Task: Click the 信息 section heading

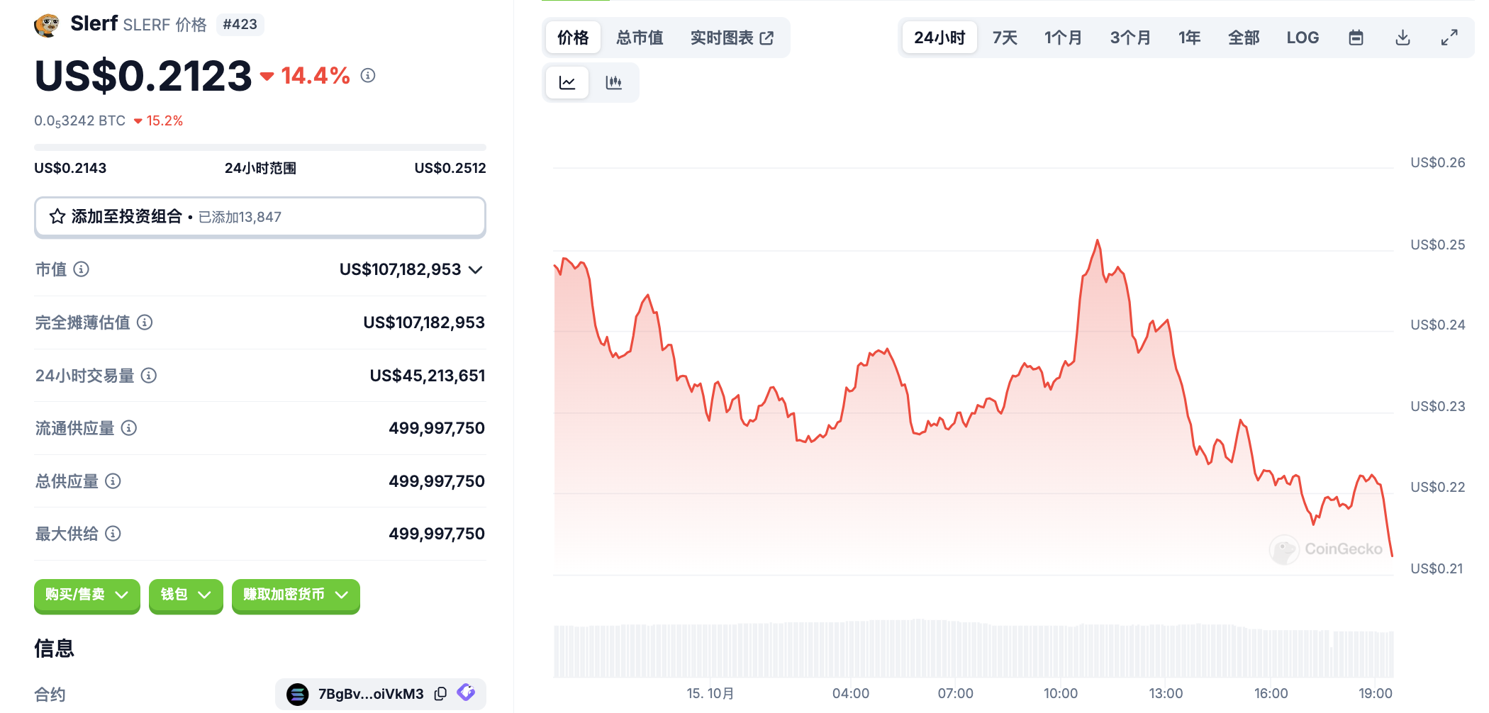Action: [54, 648]
